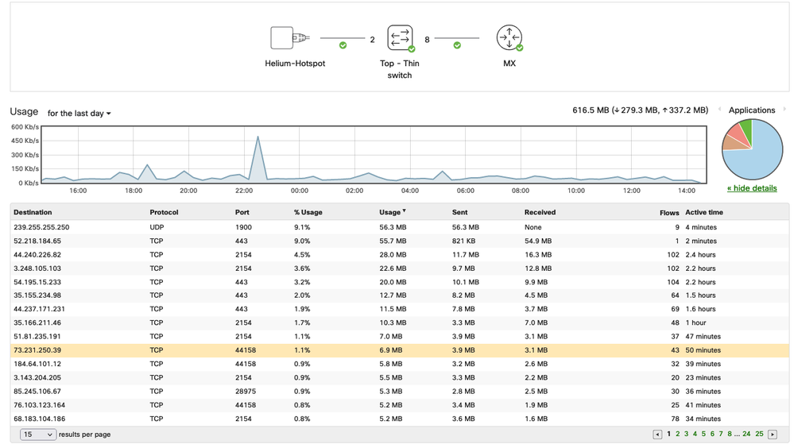This screenshot has height=448, width=794.
Task: Select destination 76.103.123.164
Action: point(39,404)
